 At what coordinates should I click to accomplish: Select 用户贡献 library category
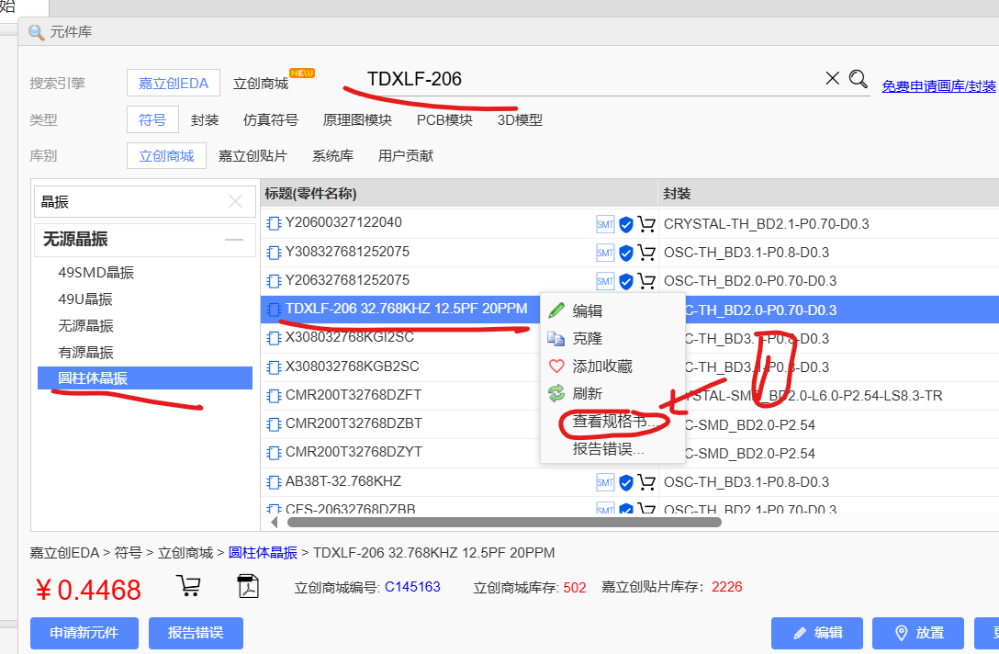(x=405, y=155)
